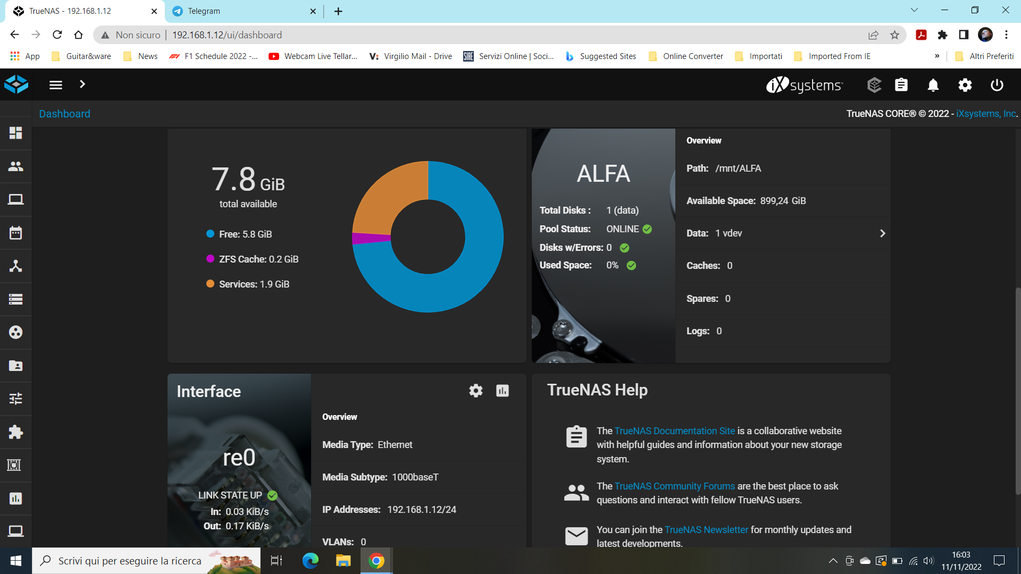1021x574 pixels.
Task: Open the Chrome side panel icon
Action: pos(964,35)
